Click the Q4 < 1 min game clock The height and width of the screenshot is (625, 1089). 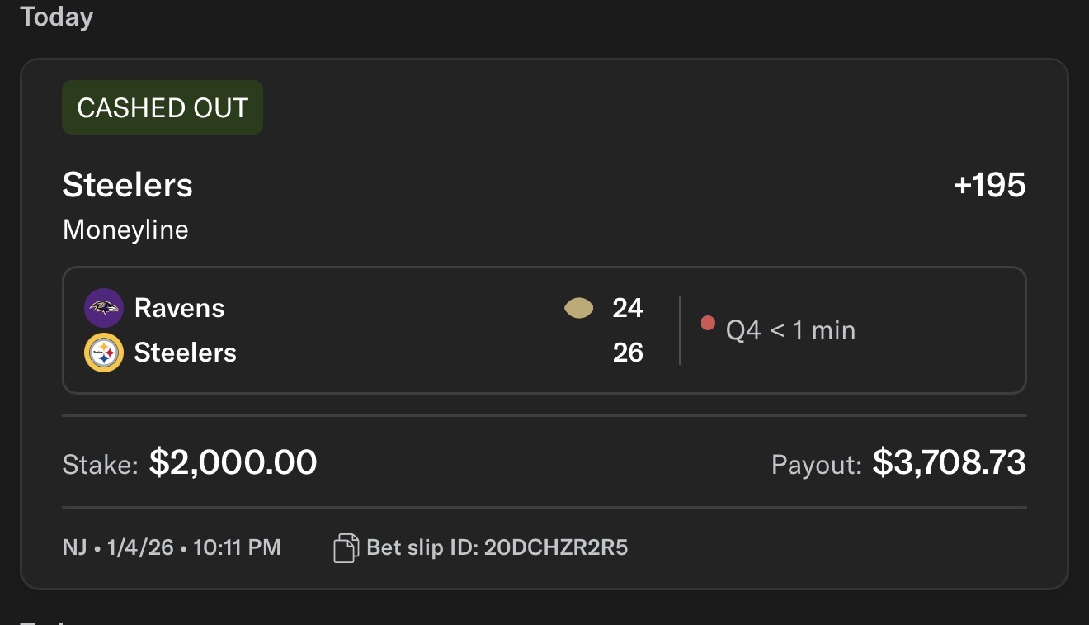[x=790, y=331]
